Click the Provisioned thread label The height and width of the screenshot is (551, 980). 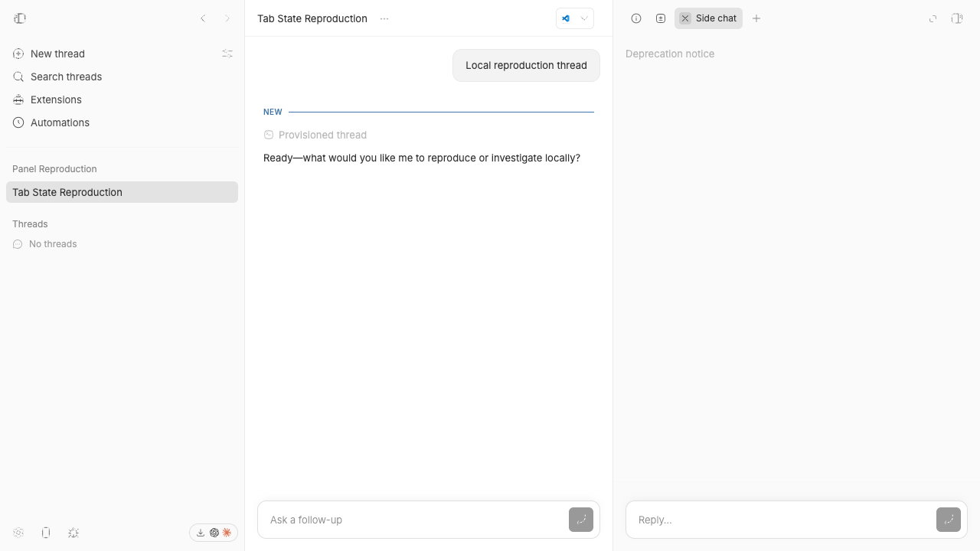(322, 135)
